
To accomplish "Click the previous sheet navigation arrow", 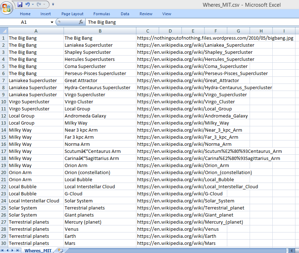I will pyautogui.click(x=7, y=250).
